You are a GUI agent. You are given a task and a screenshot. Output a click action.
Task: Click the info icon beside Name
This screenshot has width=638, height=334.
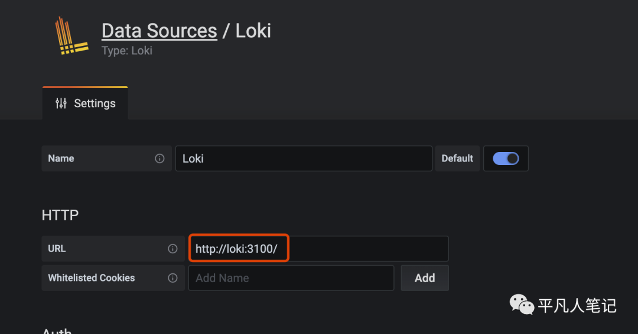[159, 158]
